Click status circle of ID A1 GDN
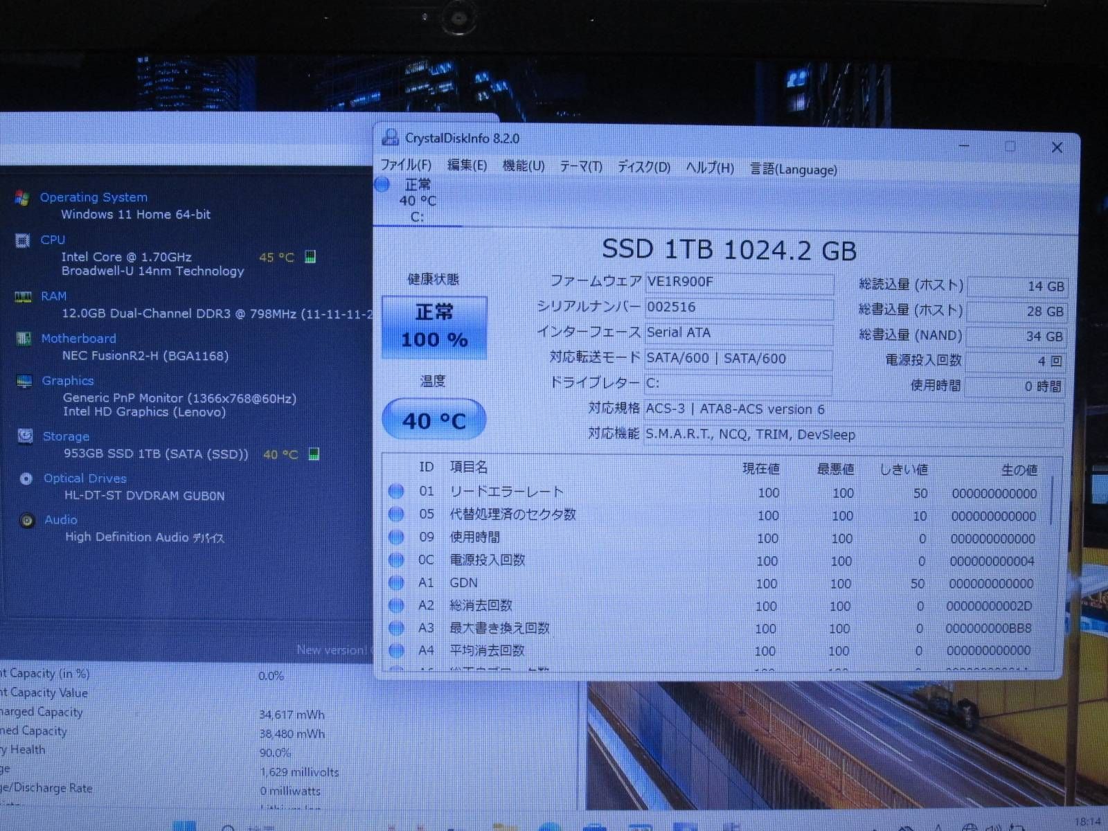 (x=396, y=582)
